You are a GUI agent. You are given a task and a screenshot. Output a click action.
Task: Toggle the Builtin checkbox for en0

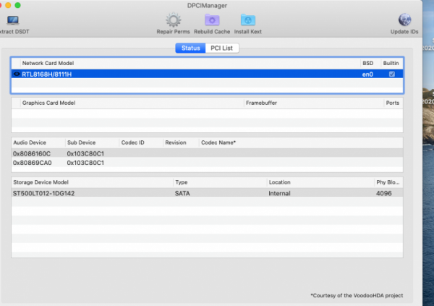point(391,74)
